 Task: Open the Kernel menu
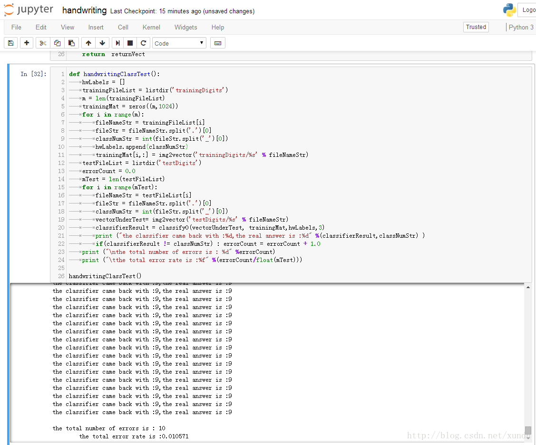tap(151, 28)
